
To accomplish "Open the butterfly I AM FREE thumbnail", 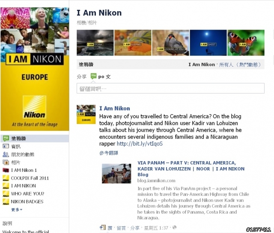I will pos(246,43).
